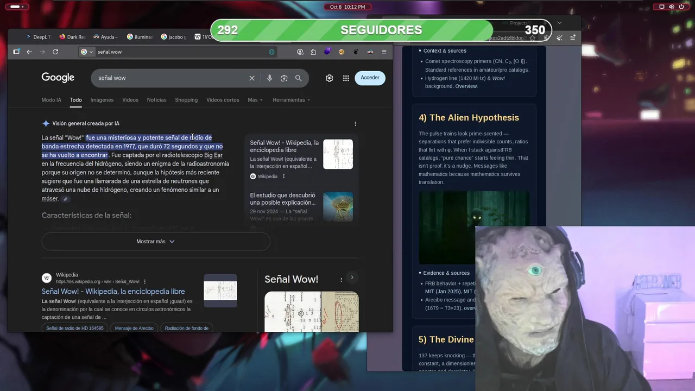Expand AI overview with Mostrar más
The height and width of the screenshot is (391, 695).
click(156, 242)
